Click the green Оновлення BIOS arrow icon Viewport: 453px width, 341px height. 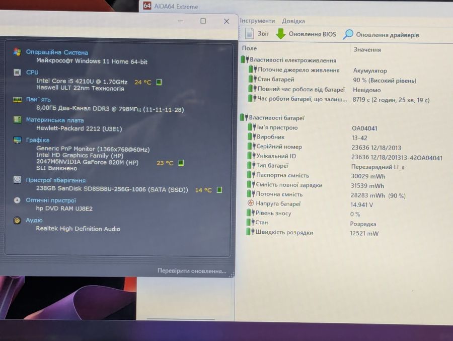(x=280, y=34)
